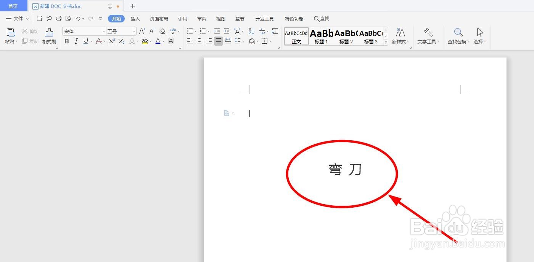Enable center paragraph alignment

(199, 41)
